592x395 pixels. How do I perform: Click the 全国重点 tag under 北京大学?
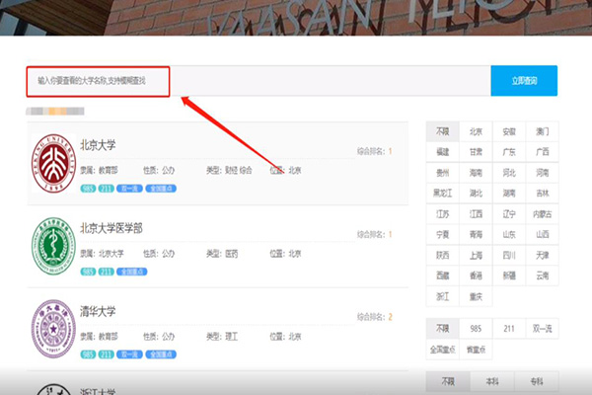[161, 189]
